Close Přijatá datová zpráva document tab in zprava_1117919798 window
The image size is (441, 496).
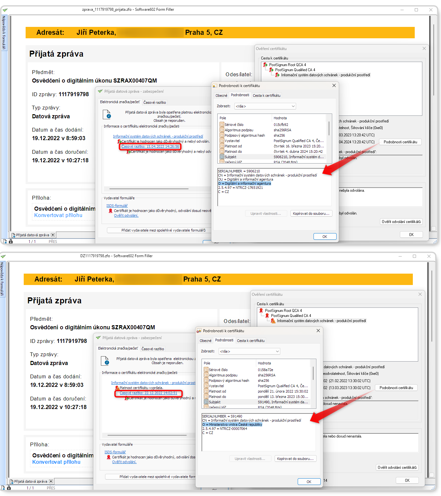coord(53,235)
